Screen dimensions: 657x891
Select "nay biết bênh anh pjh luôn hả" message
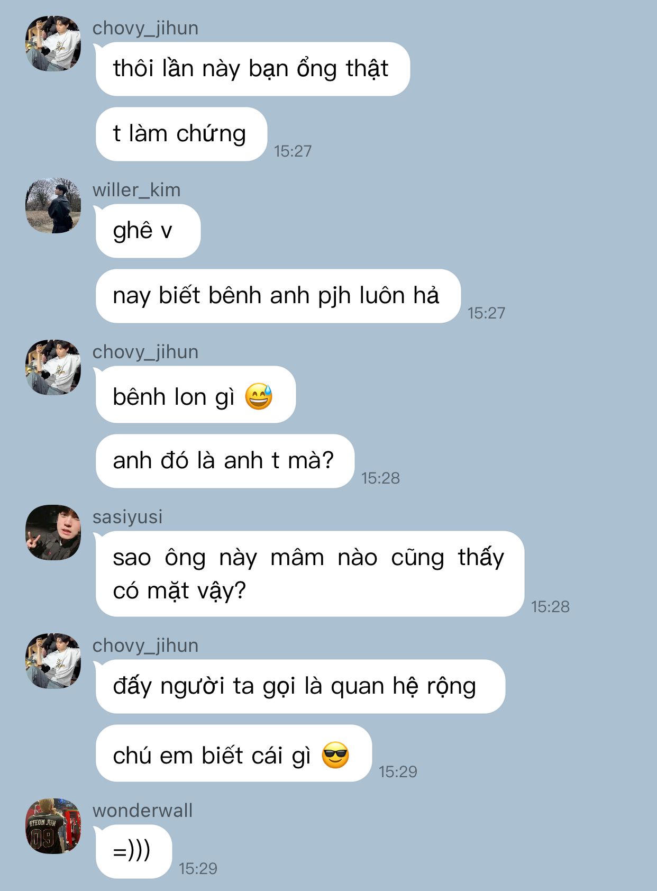pyautogui.click(x=278, y=296)
